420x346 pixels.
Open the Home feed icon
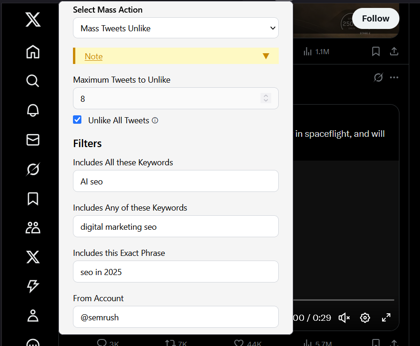[x=32, y=52]
